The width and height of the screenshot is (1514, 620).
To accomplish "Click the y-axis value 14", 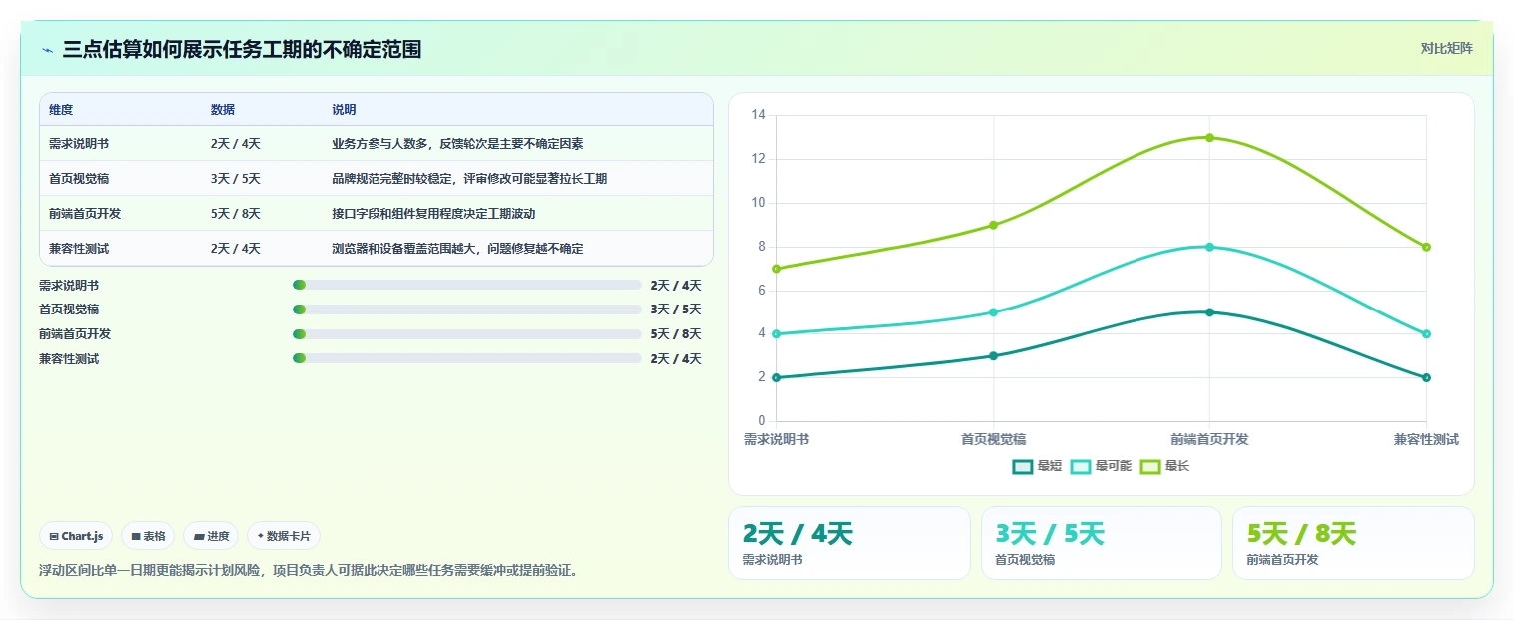I will [x=758, y=116].
